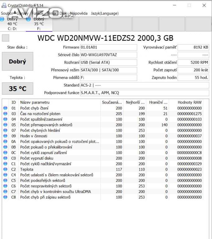Click status orb for ID C6 neopravitelných sektorů

5,186
